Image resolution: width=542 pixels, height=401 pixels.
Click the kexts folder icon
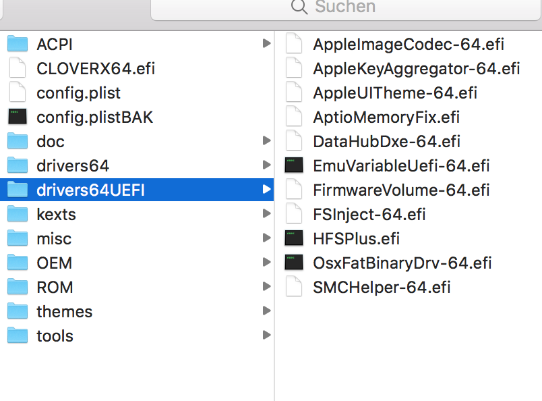pos(17,215)
